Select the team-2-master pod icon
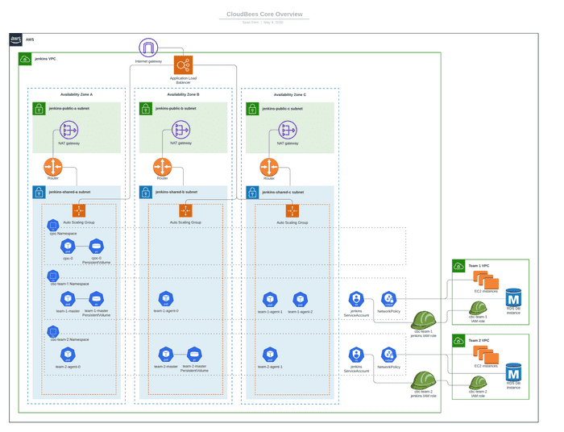The height and width of the screenshot is (432, 564). 166,355
